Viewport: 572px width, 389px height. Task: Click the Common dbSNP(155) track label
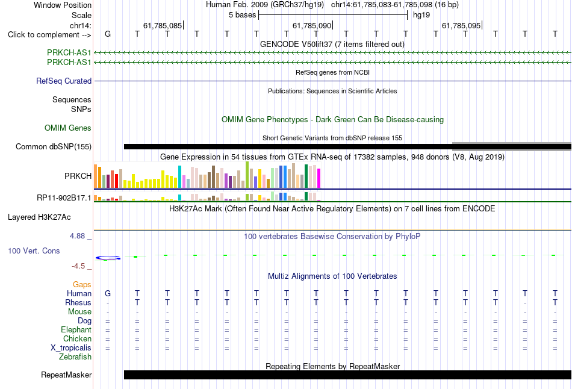click(x=53, y=146)
